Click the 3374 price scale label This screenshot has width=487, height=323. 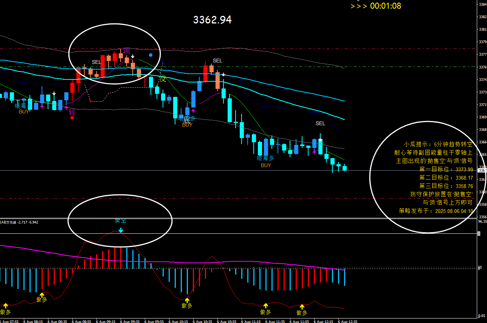click(x=482, y=79)
